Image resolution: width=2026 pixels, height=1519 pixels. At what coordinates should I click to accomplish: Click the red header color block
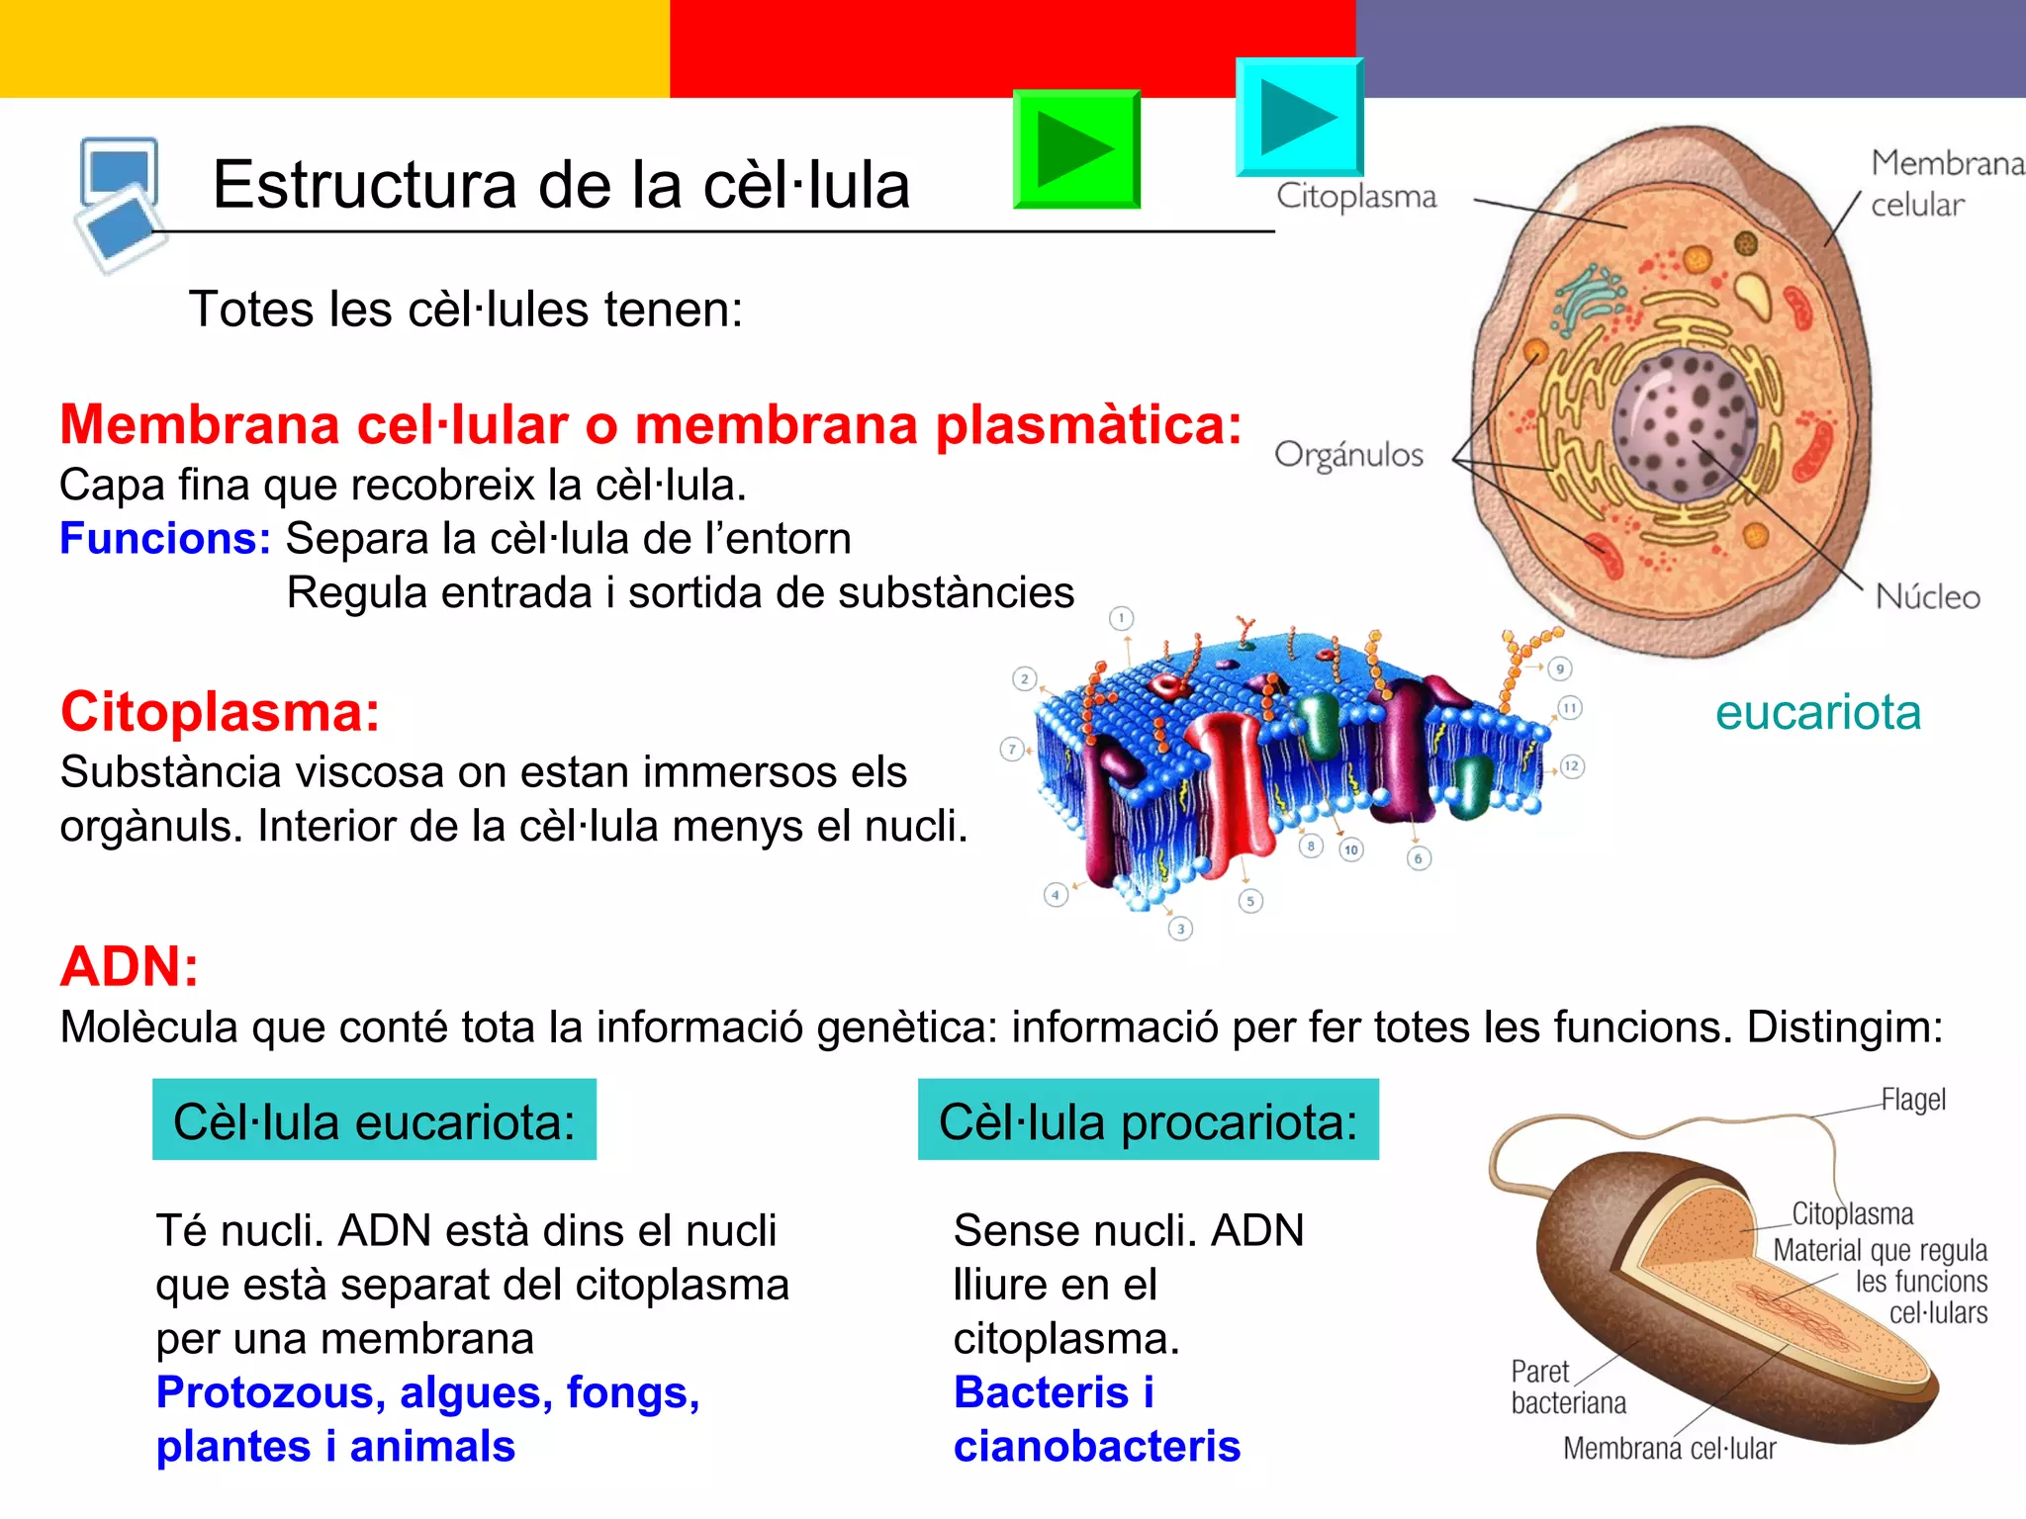(x=950, y=45)
